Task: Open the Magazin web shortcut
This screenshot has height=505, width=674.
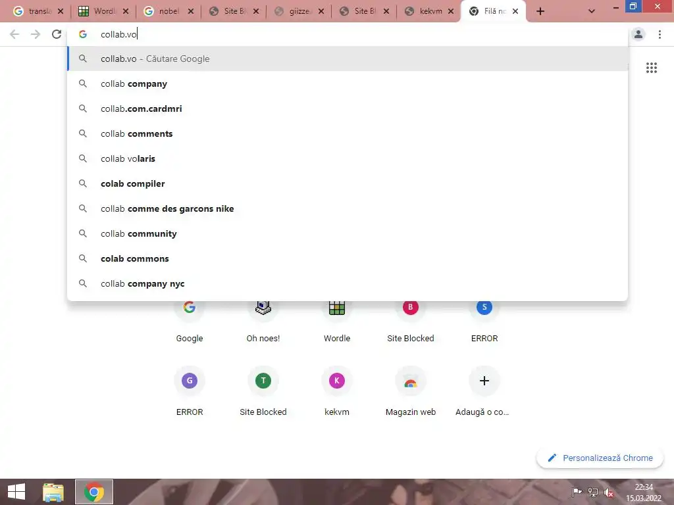Action: (x=411, y=391)
